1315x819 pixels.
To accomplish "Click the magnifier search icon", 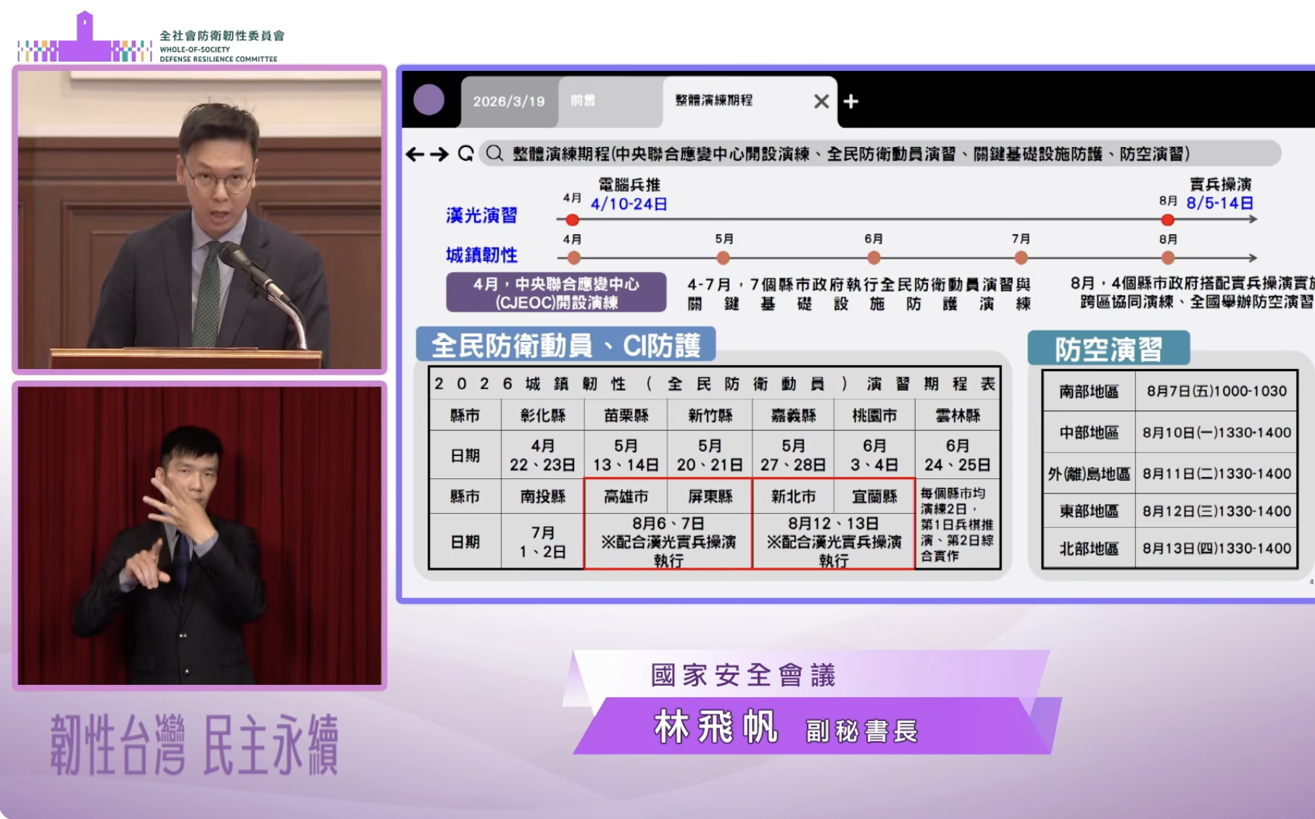I will pos(494,154).
